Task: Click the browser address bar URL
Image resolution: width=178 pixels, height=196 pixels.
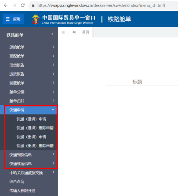Action: [x=101, y=5]
